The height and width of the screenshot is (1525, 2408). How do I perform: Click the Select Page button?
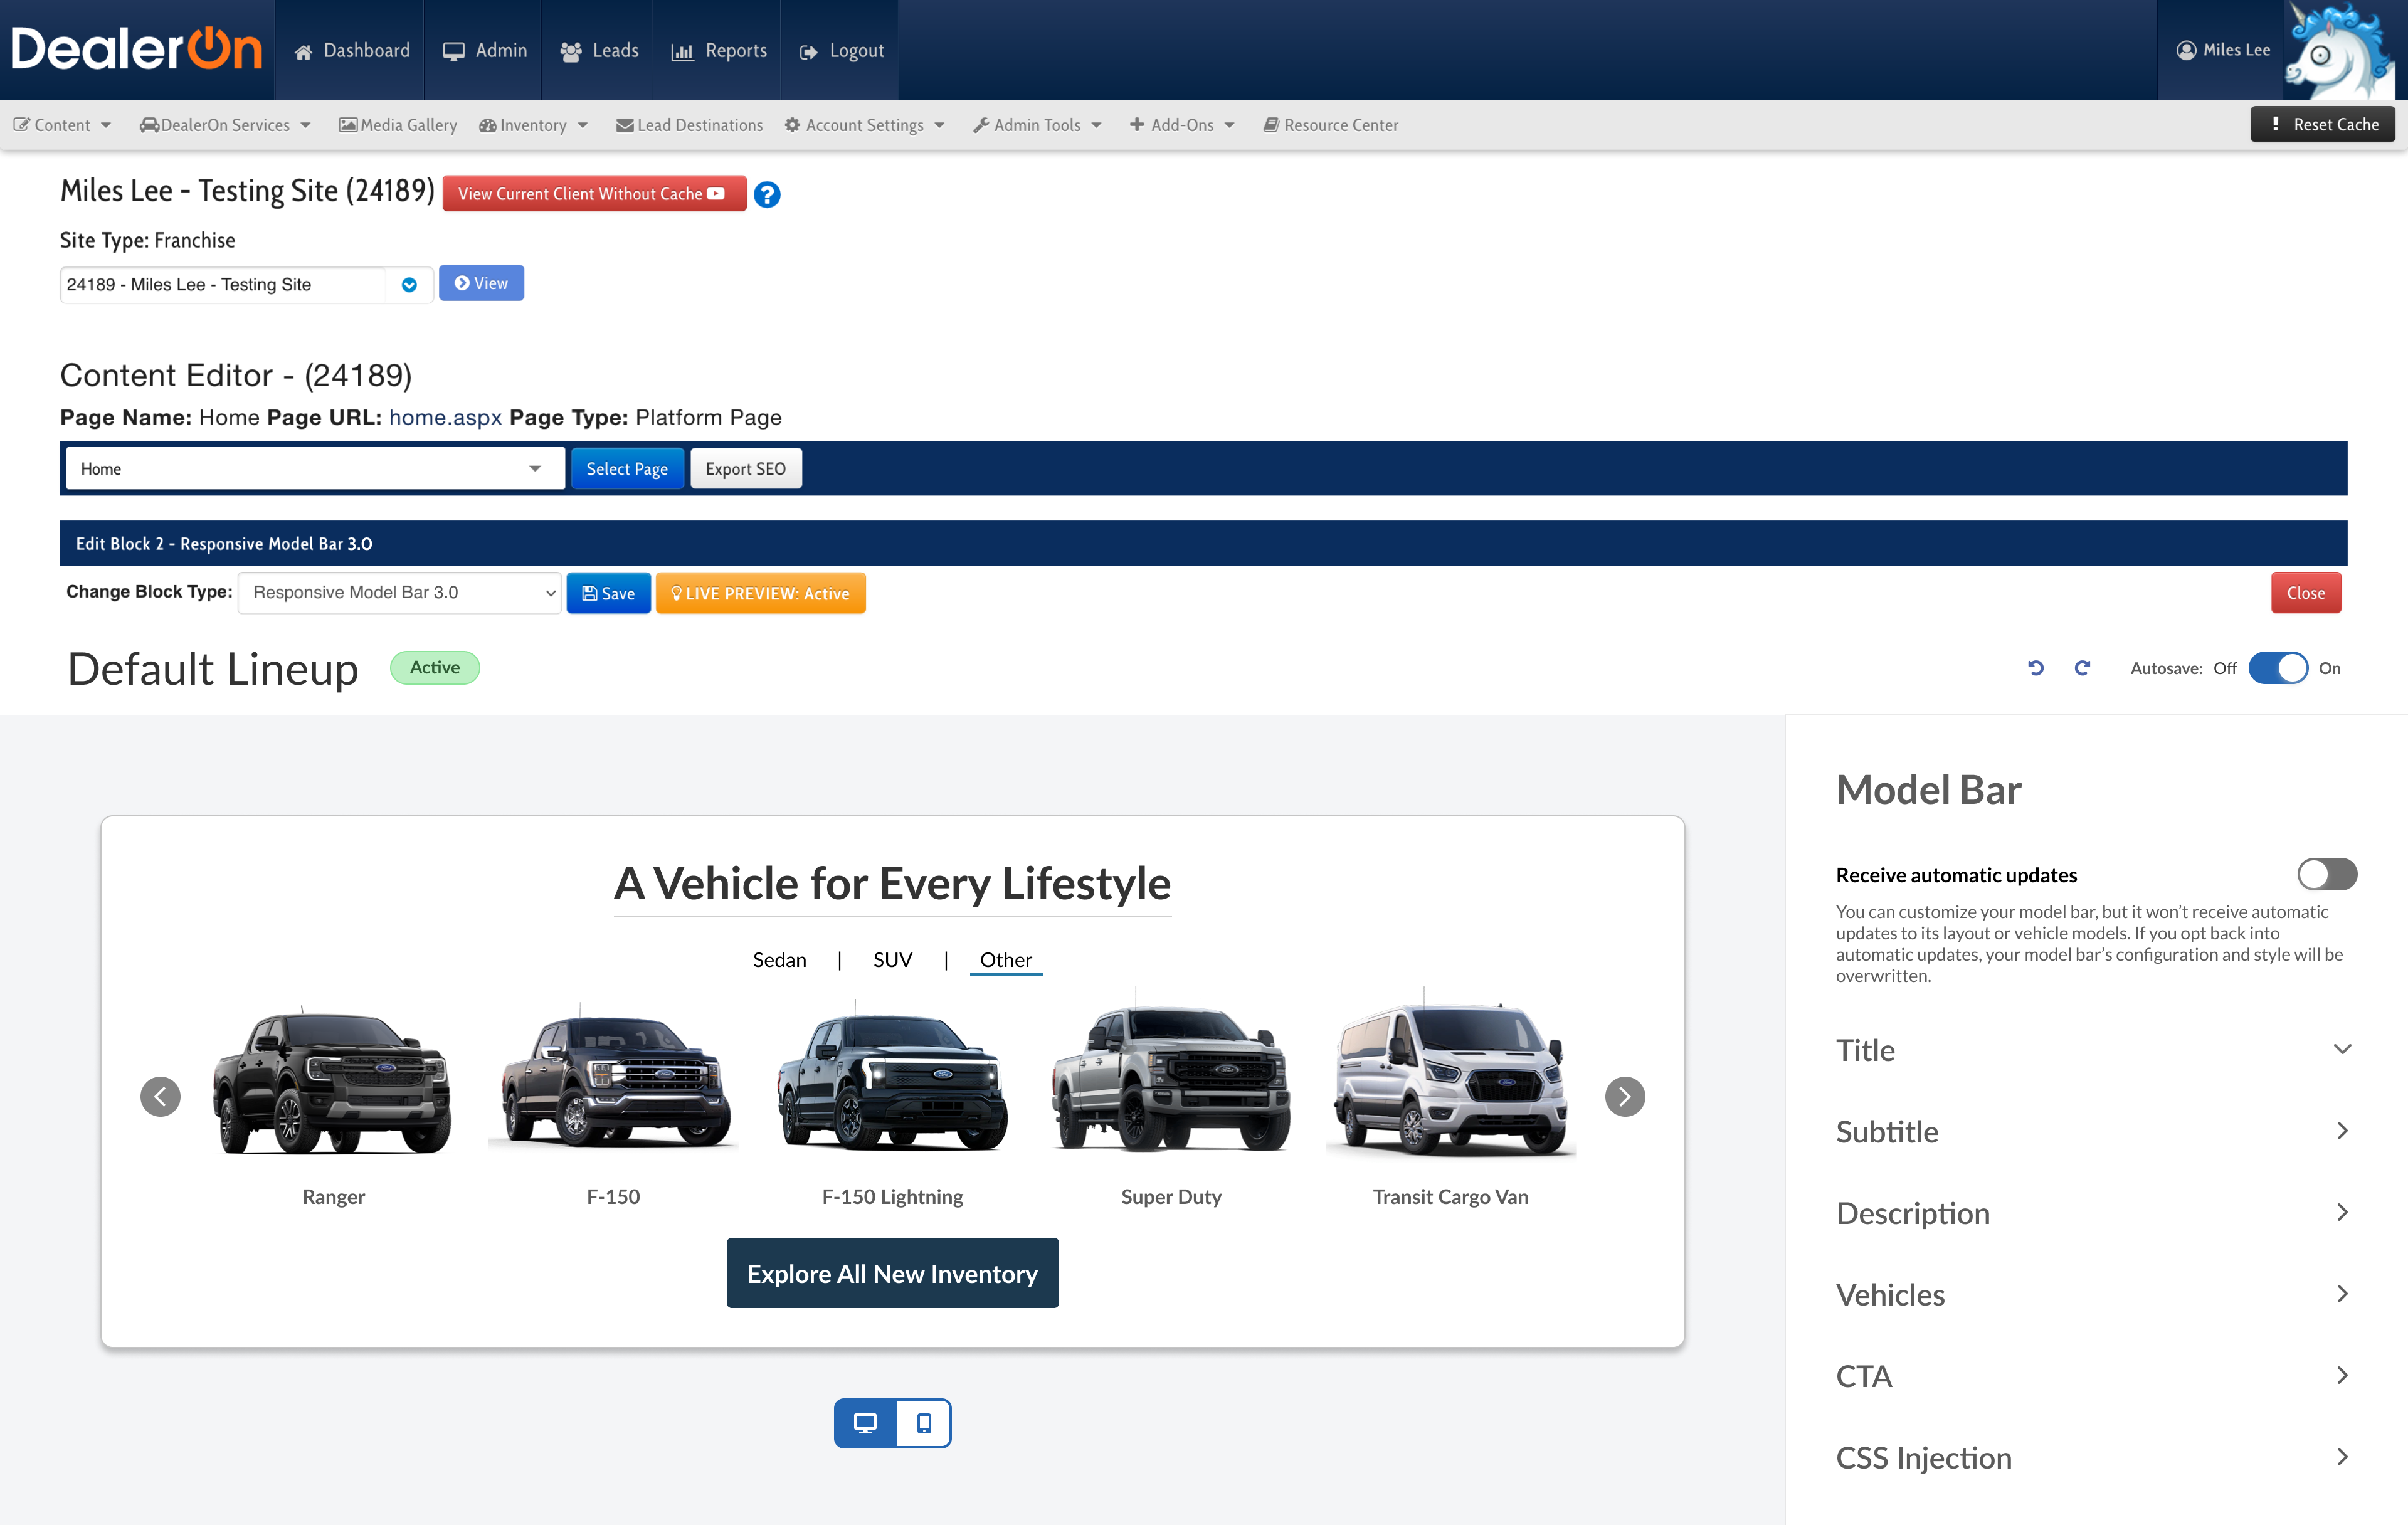627,468
